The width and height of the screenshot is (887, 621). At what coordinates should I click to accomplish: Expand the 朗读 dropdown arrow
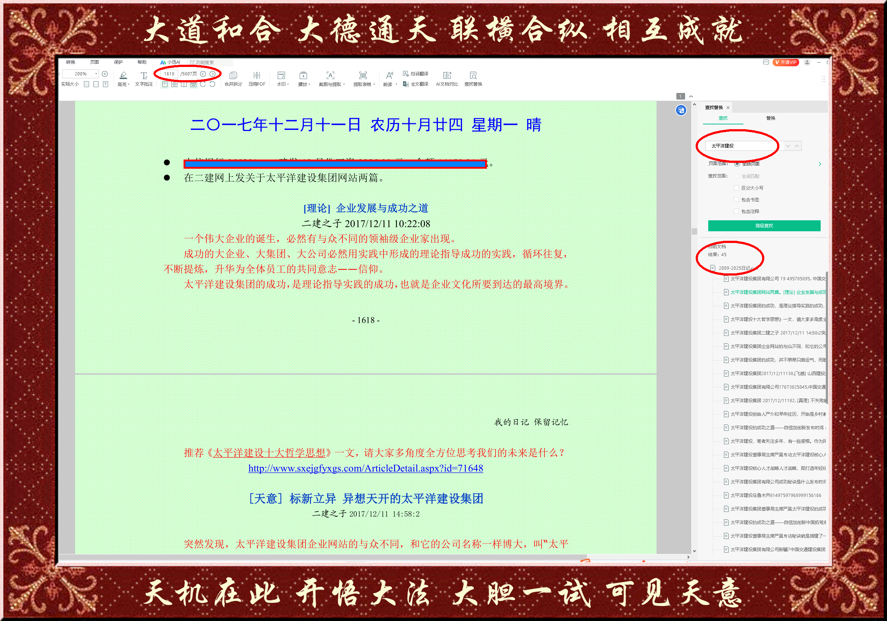click(x=396, y=85)
